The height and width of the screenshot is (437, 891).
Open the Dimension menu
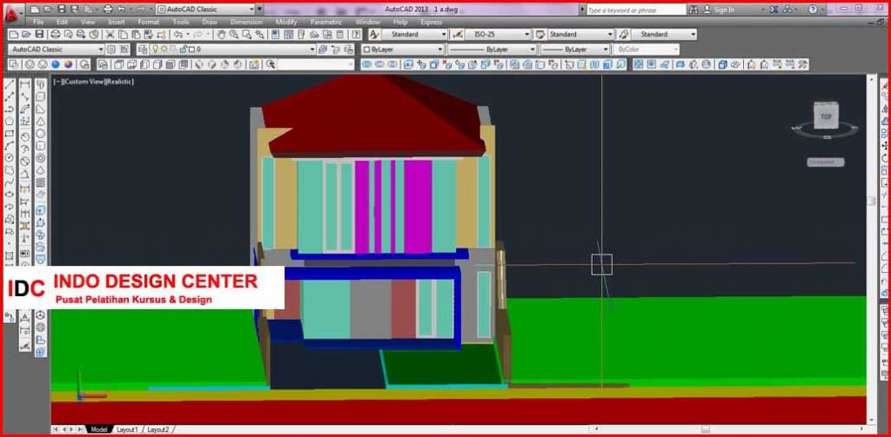[246, 22]
